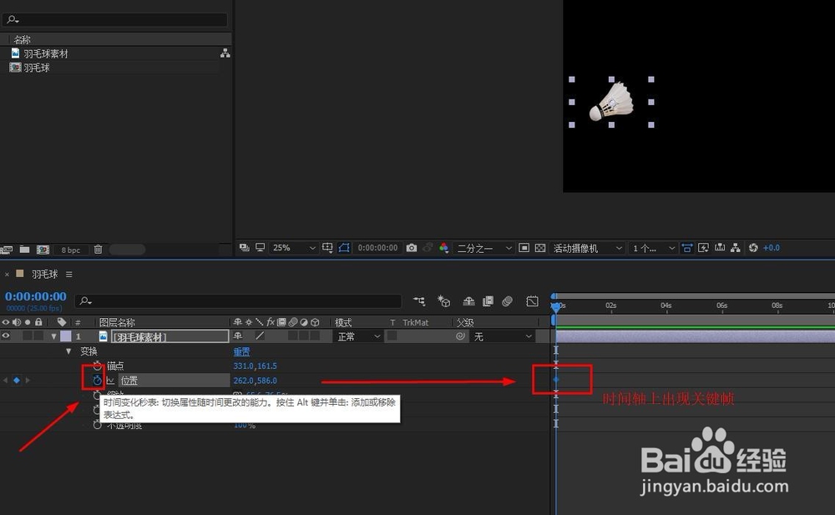This screenshot has height=515, width=835.
Task: Toggle quality switch on 羽毛球素材 layer
Action: point(260,336)
